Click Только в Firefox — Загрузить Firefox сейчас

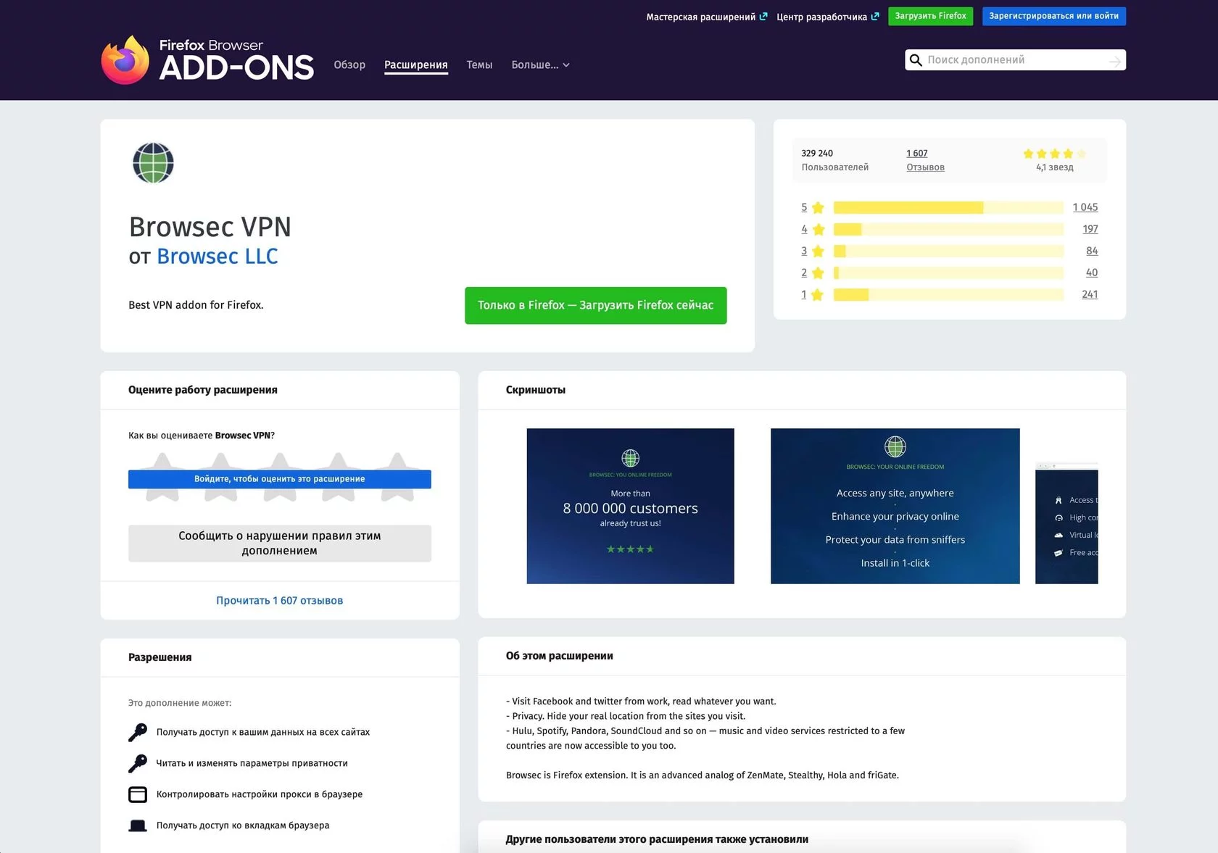(595, 306)
